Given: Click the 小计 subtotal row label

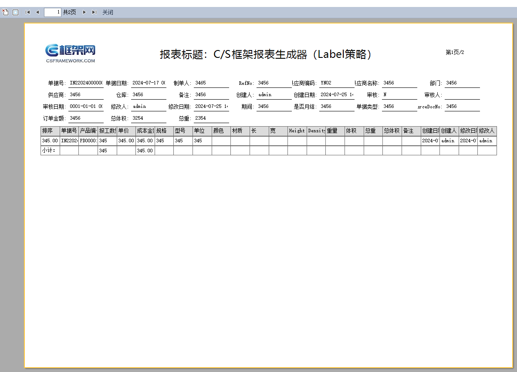Looking at the screenshot, I should [x=50, y=151].
